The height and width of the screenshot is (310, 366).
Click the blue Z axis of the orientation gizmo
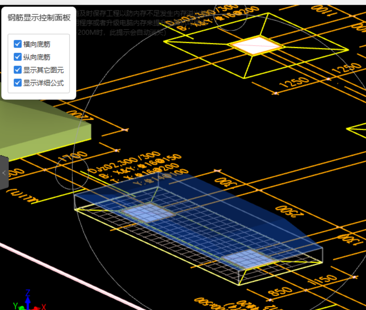point(28,301)
